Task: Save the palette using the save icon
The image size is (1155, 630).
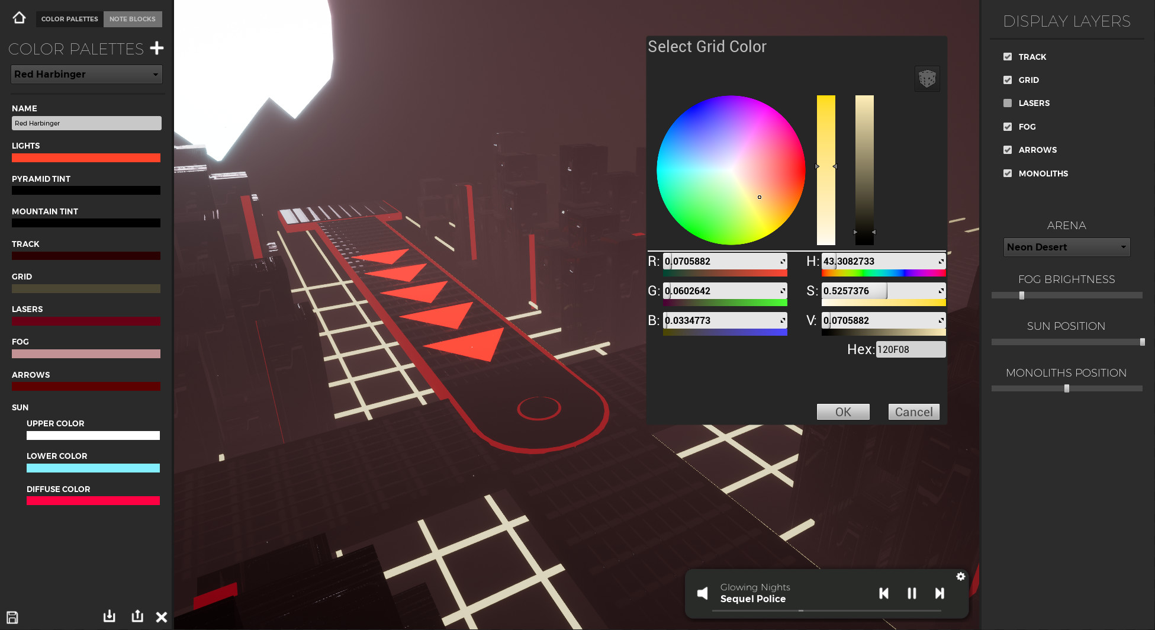Action: pyautogui.click(x=11, y=616)
